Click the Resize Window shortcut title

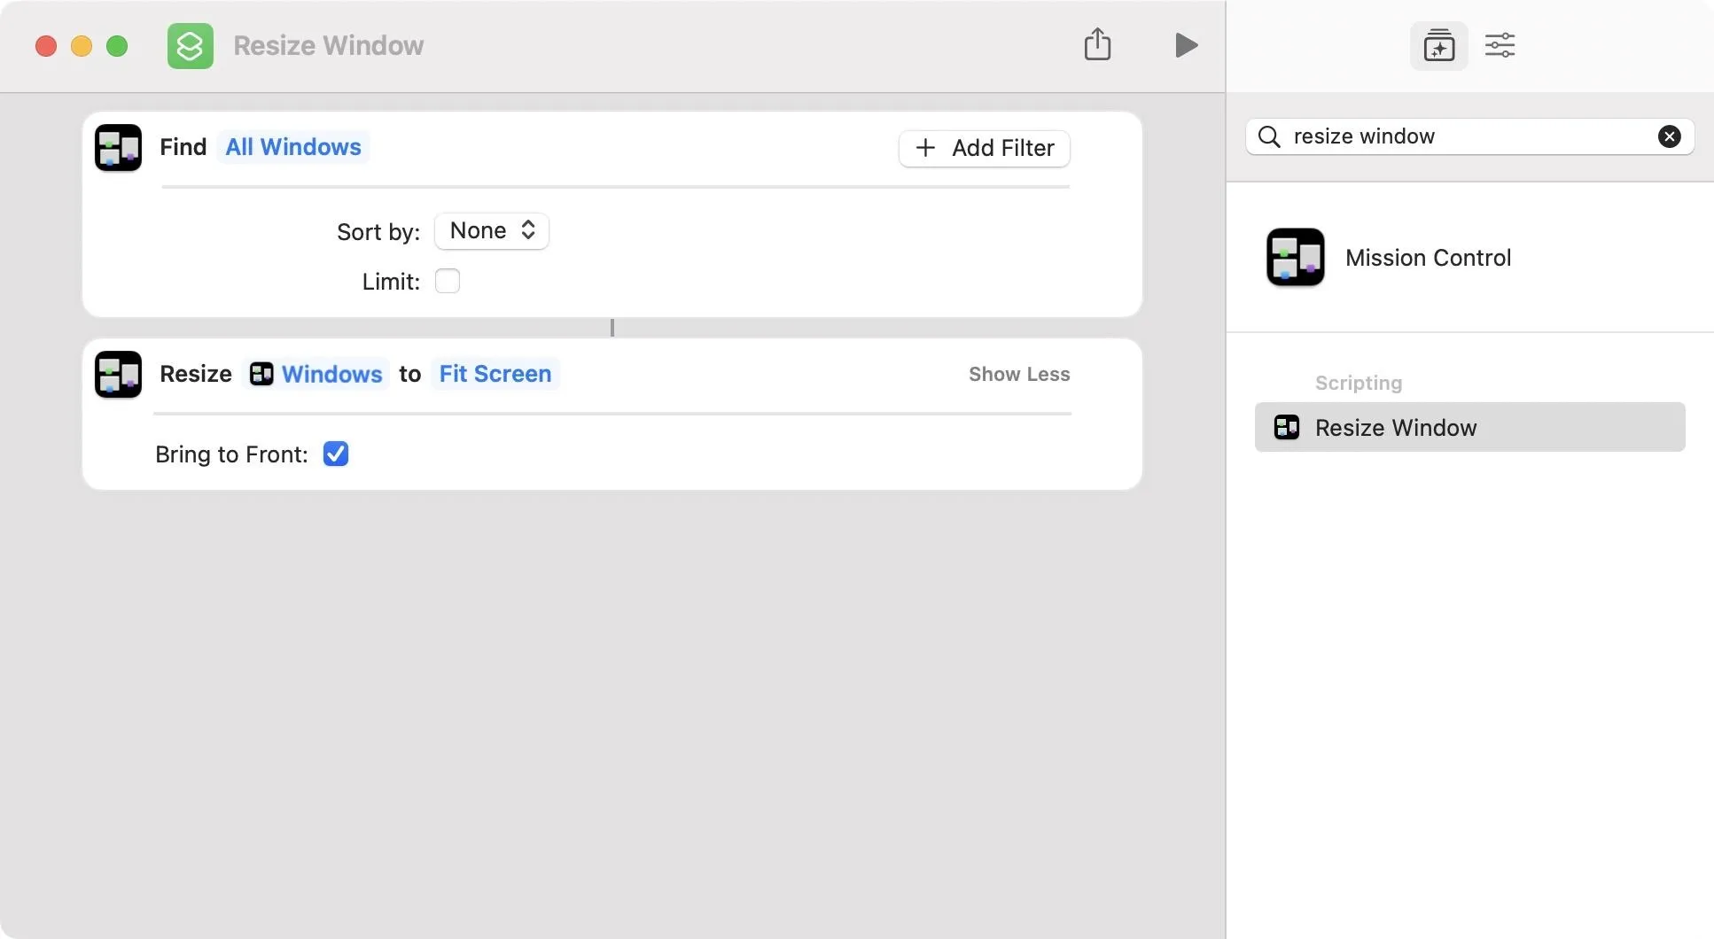[x=328, y=45]
